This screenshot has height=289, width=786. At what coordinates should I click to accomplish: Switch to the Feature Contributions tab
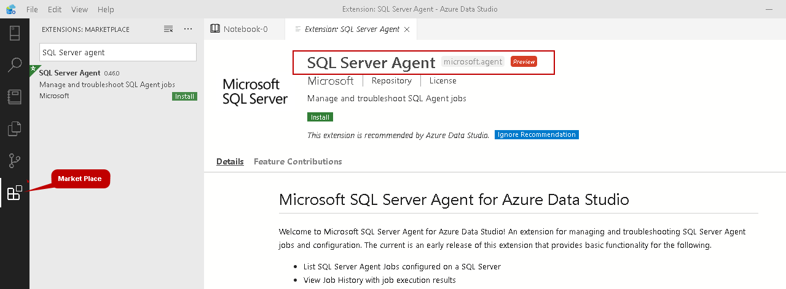coord(297,162)
